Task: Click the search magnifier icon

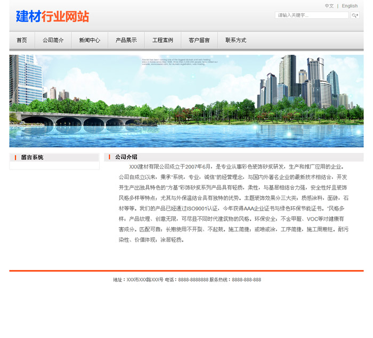Action: tap(355, 15)
